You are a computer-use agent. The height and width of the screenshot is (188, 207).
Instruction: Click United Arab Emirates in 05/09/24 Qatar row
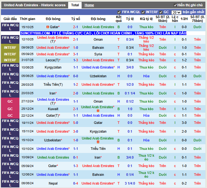coord(98,166)
